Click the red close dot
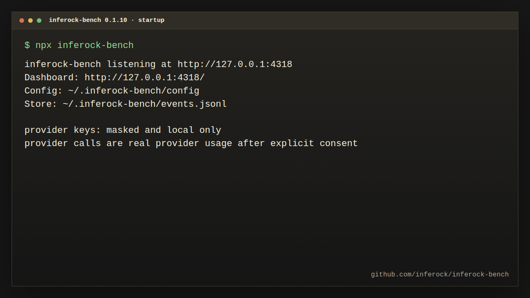This screenshot has height=298, width=530. pos(22,20)
